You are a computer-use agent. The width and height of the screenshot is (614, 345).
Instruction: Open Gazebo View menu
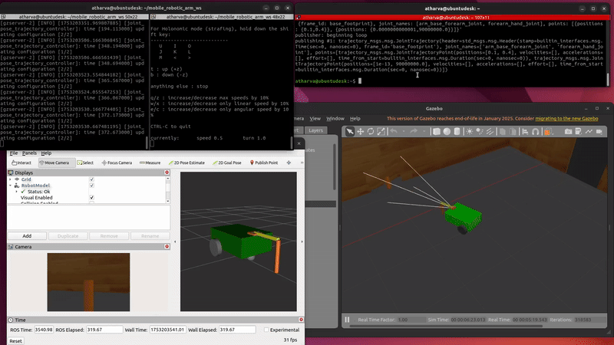(x=315, y=119)
